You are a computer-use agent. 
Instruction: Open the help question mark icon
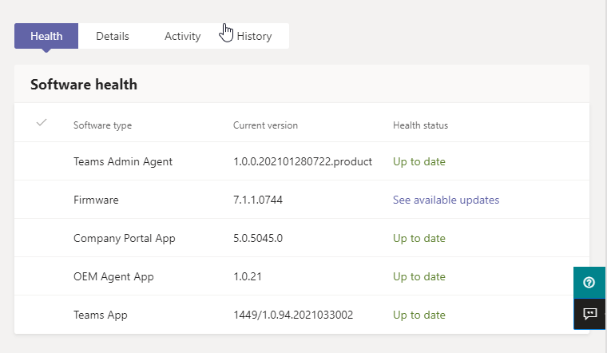pyautogui.click(x=589, y=283)
